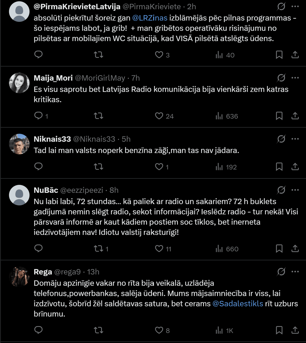Expand more options on Maija_Mori's tweet
The height and width of the screenshot is (343, 306).
click(295, 78)
